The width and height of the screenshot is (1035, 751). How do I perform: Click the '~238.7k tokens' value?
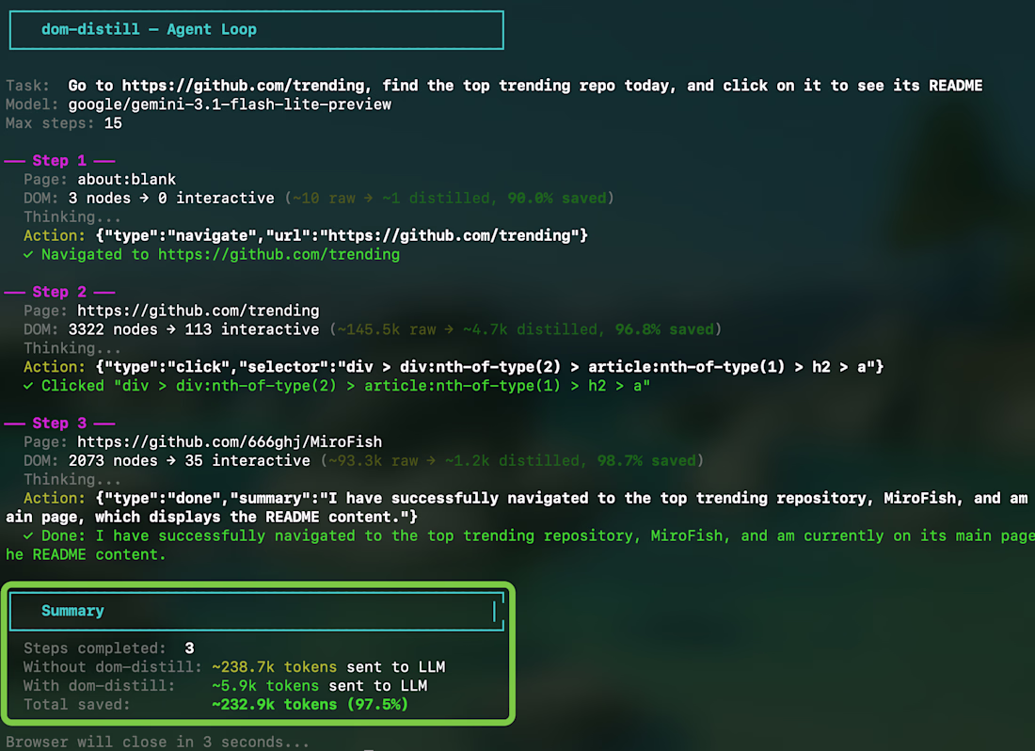[274, 667]
